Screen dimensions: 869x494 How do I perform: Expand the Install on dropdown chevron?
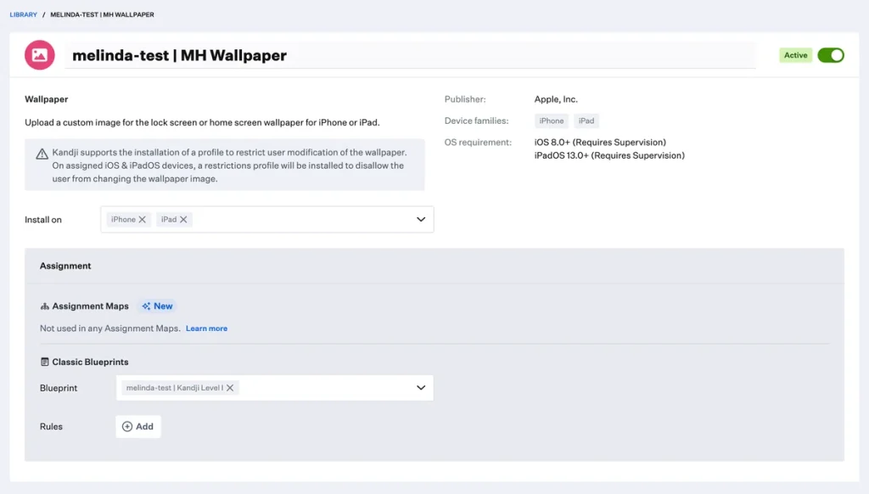(x=421, y=220)
